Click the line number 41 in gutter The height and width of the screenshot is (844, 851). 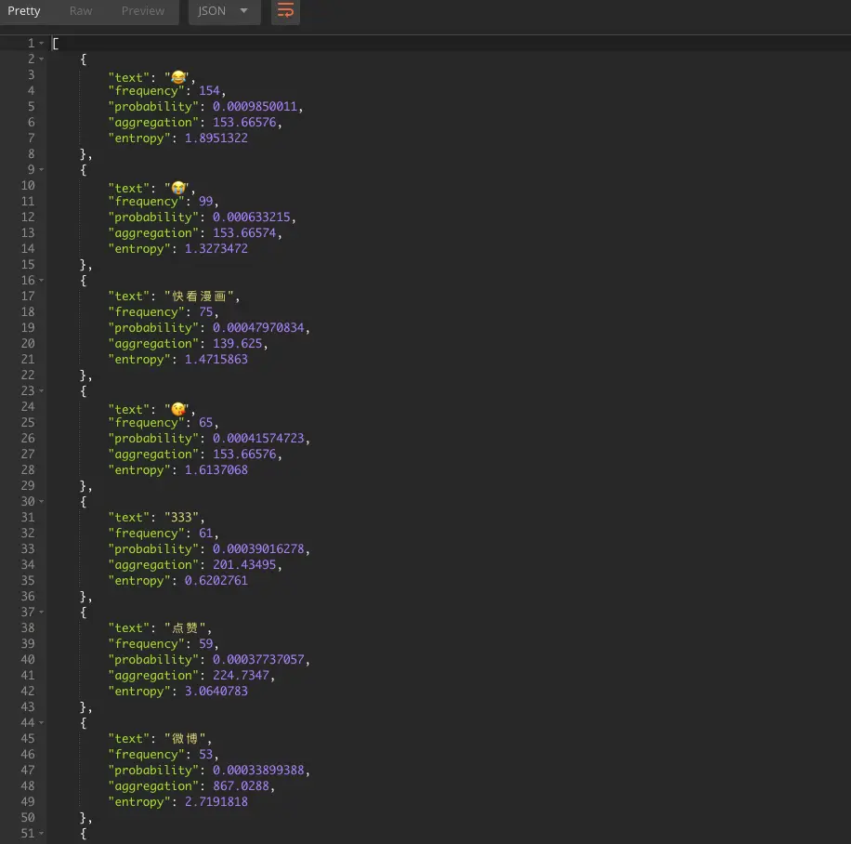click(28, 675)
